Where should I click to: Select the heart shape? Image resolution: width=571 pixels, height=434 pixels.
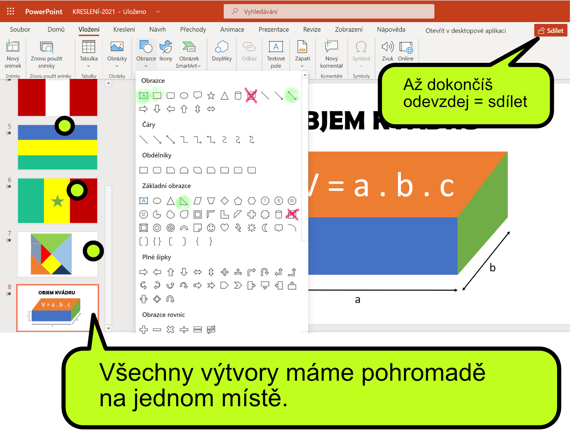tap(224, 228)
